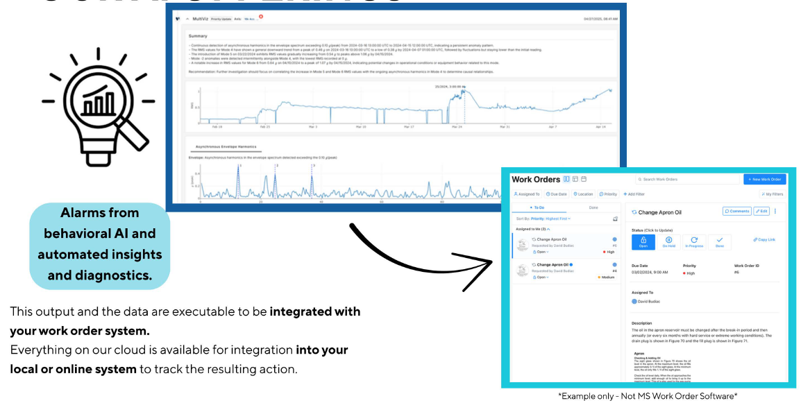810x403 pixels.
Task: Click the red notification badge in MultiViz header
Action: (260, 16)
